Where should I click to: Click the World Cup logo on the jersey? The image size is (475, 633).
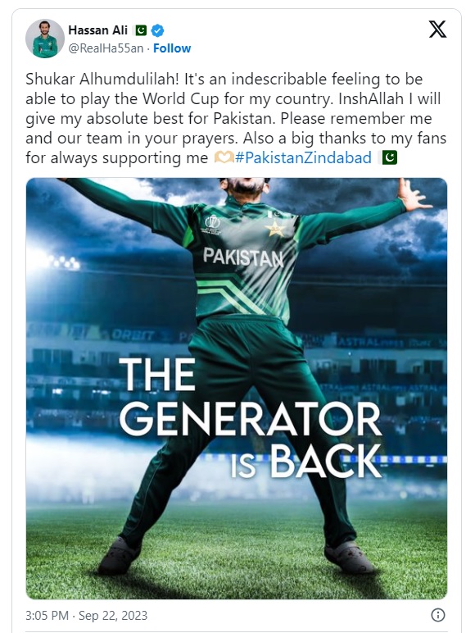point(212,225)
